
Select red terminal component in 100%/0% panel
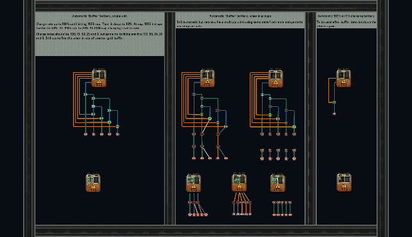(334, 114)
